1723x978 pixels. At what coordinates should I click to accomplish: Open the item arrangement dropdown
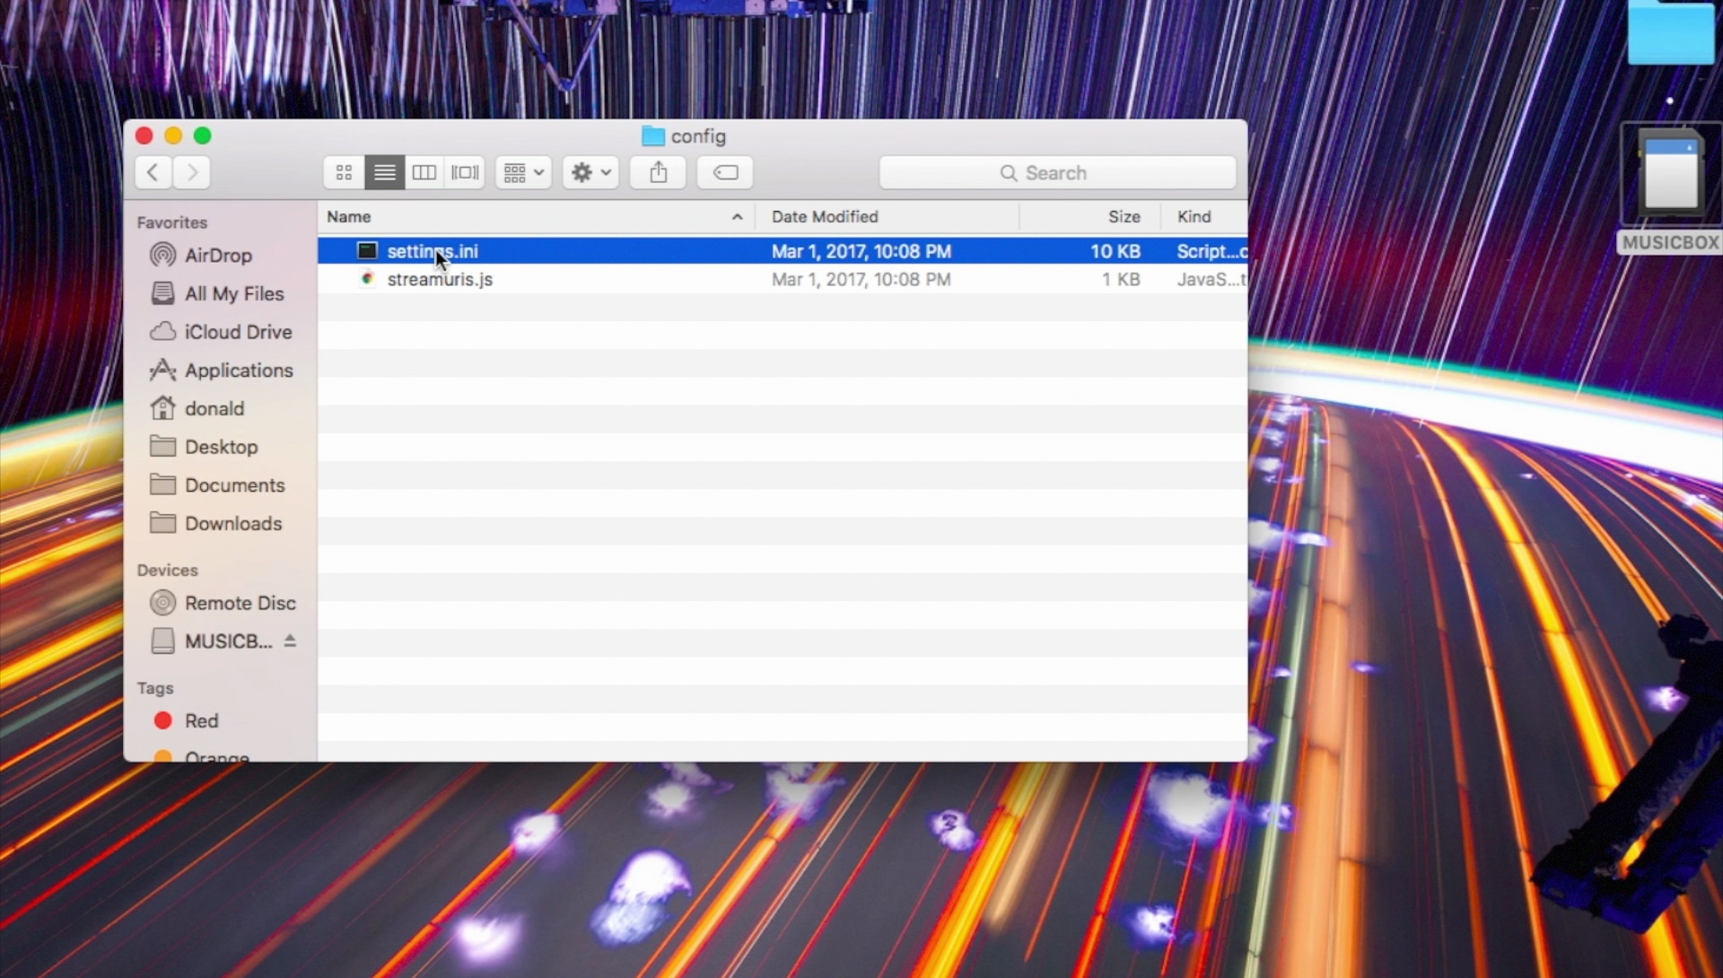pos(523,172)
